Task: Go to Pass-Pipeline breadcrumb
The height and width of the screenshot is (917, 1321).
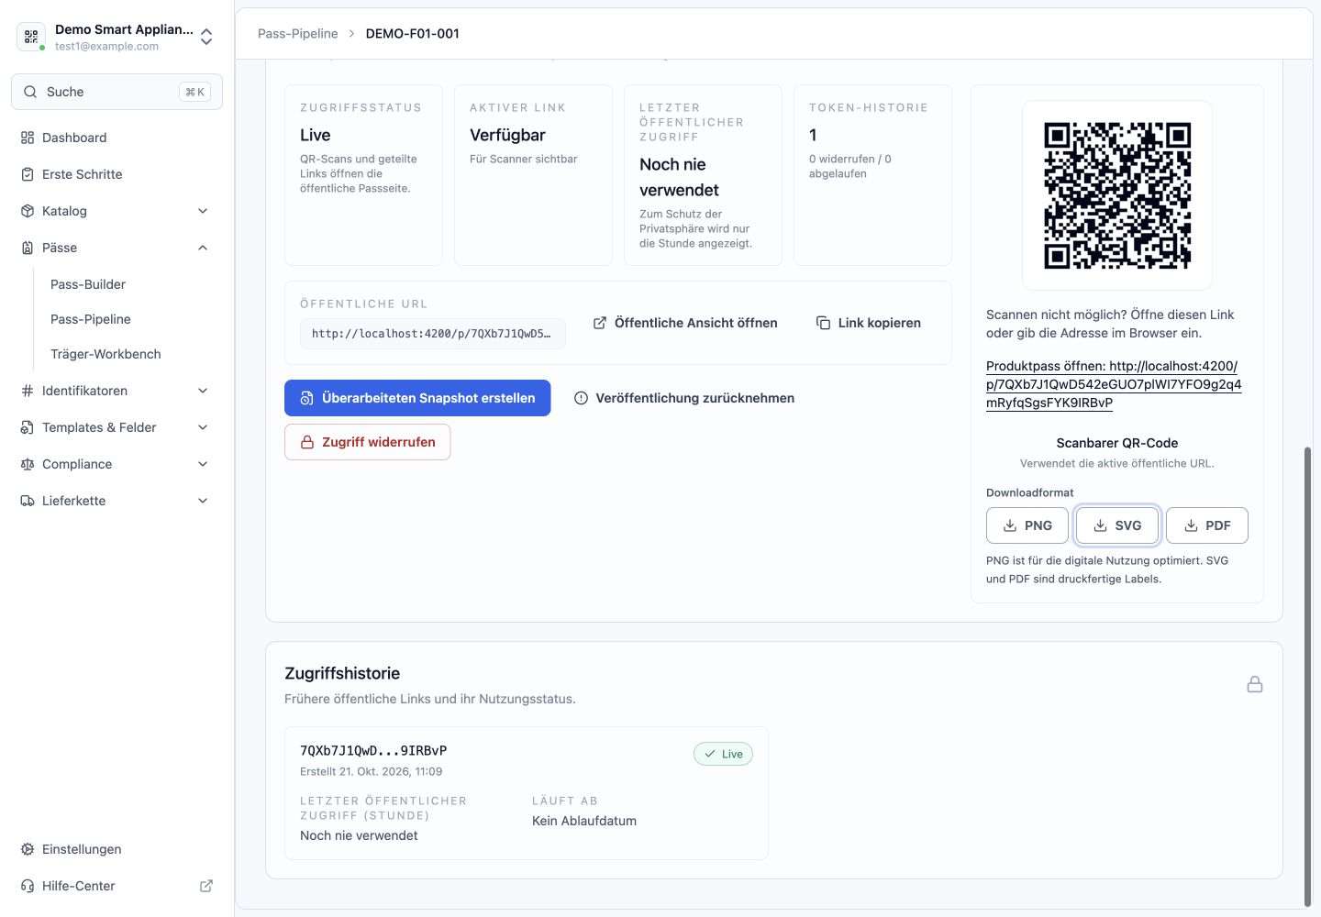Action: coord(298,34)
